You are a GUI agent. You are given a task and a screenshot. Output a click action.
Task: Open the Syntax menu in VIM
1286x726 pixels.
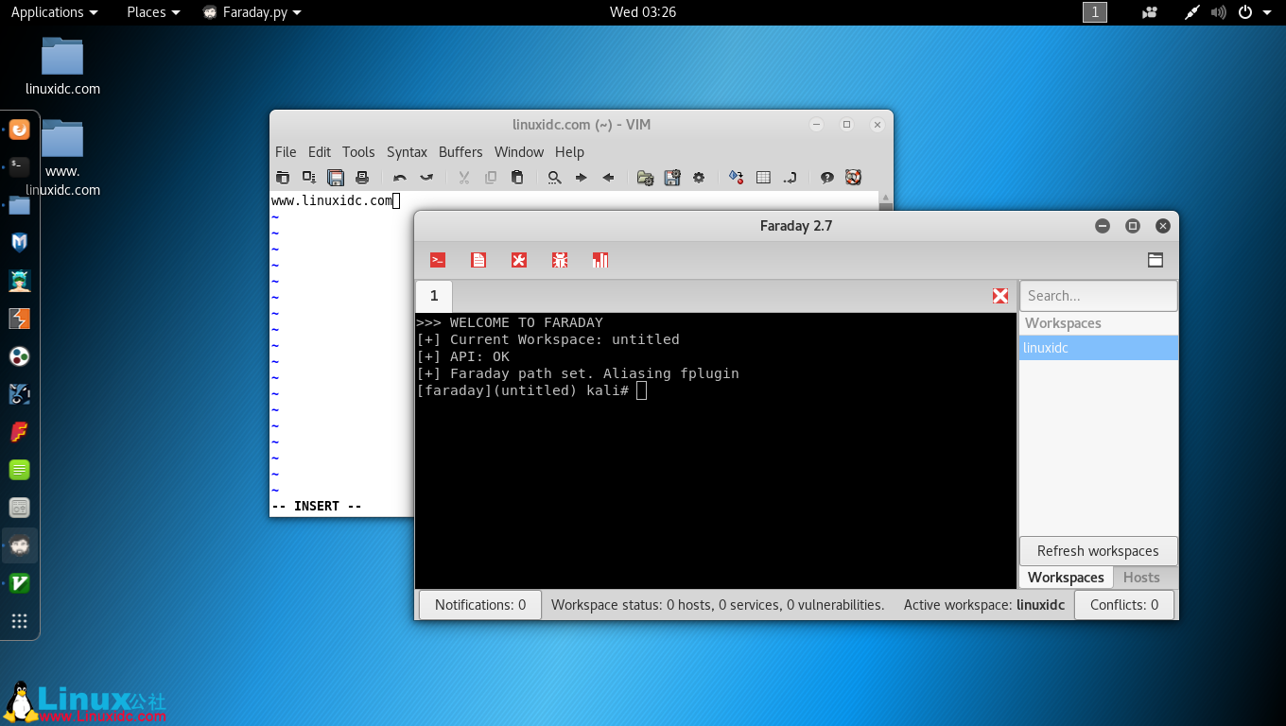[407, 152]
